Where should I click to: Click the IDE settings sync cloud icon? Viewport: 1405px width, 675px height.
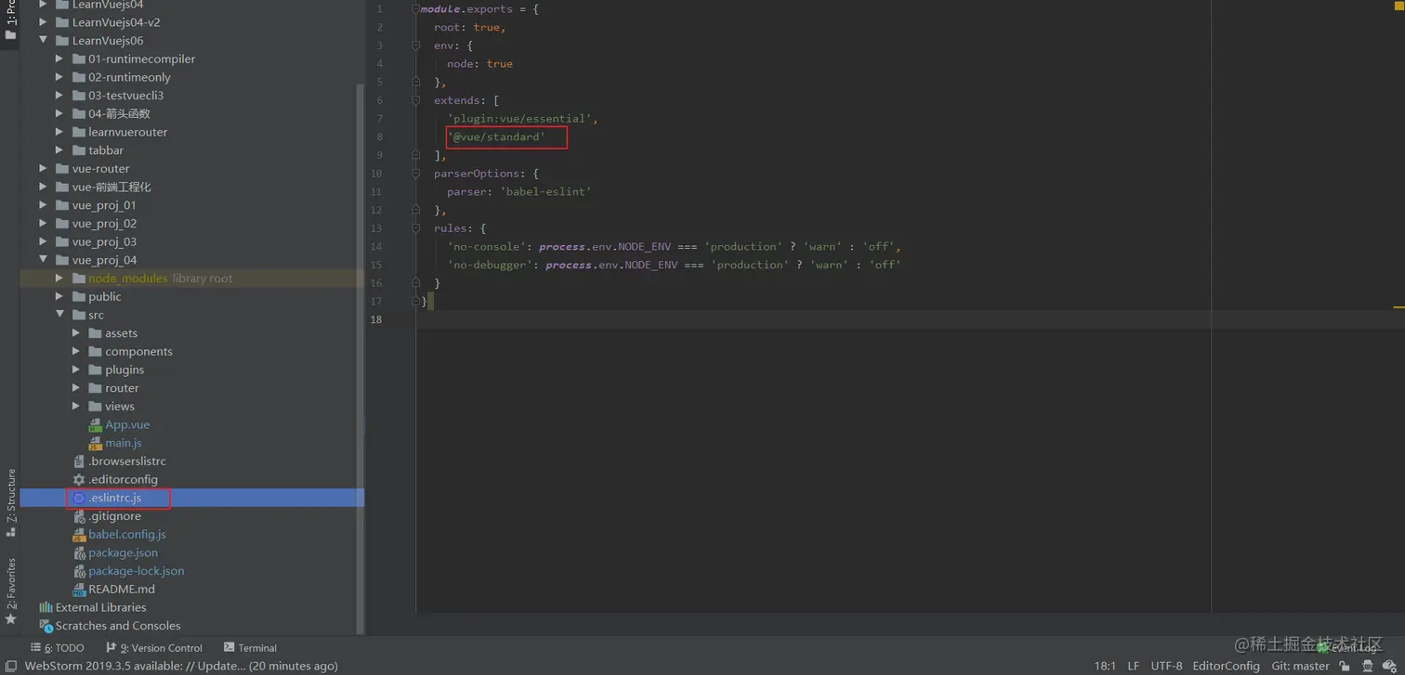pos(1389,666)
